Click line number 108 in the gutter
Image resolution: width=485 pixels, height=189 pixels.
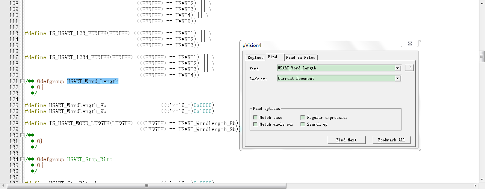pyautogui.click(x=14, y=3)
